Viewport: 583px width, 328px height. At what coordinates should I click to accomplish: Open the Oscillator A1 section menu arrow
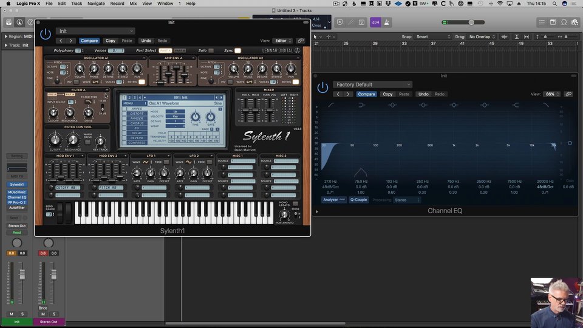[145, 58]
